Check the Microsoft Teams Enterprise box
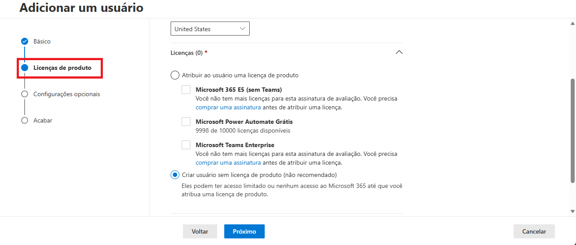This screenshot has width=576, height=245. (186, 145)
